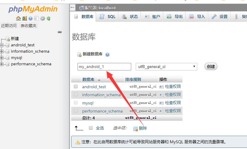Click 检查权限 for information_schema
Viewport: 247px width, 149px height.
173,95
